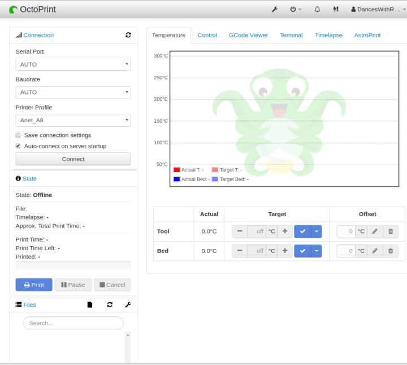
Task: Click the OctoPrint logo
Action: tap(32, 10)
